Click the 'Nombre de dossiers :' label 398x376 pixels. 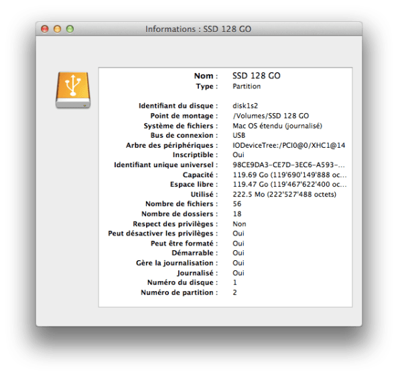click(180, 214)
